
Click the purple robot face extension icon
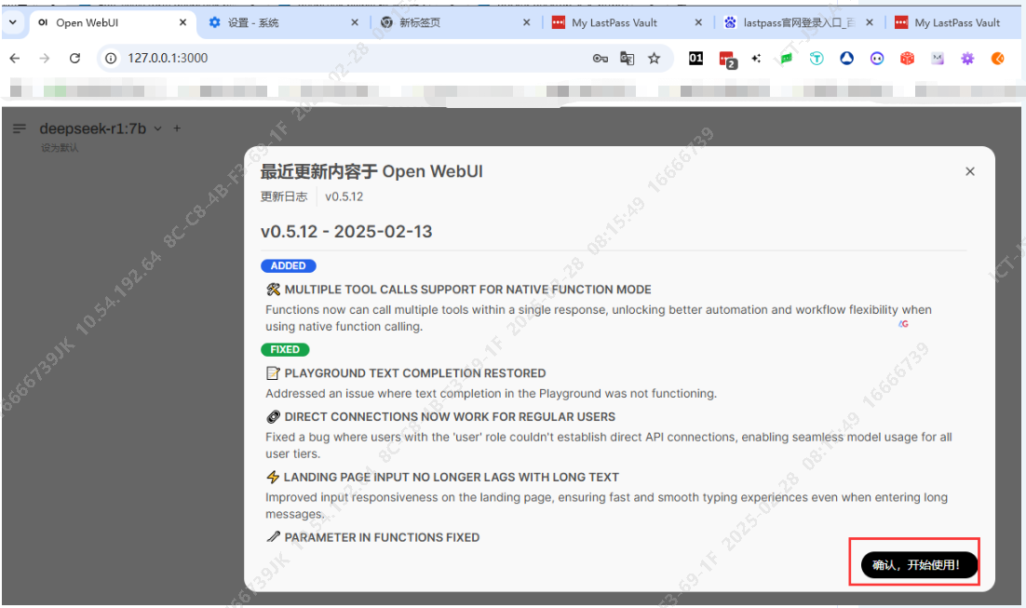(877, 59)
